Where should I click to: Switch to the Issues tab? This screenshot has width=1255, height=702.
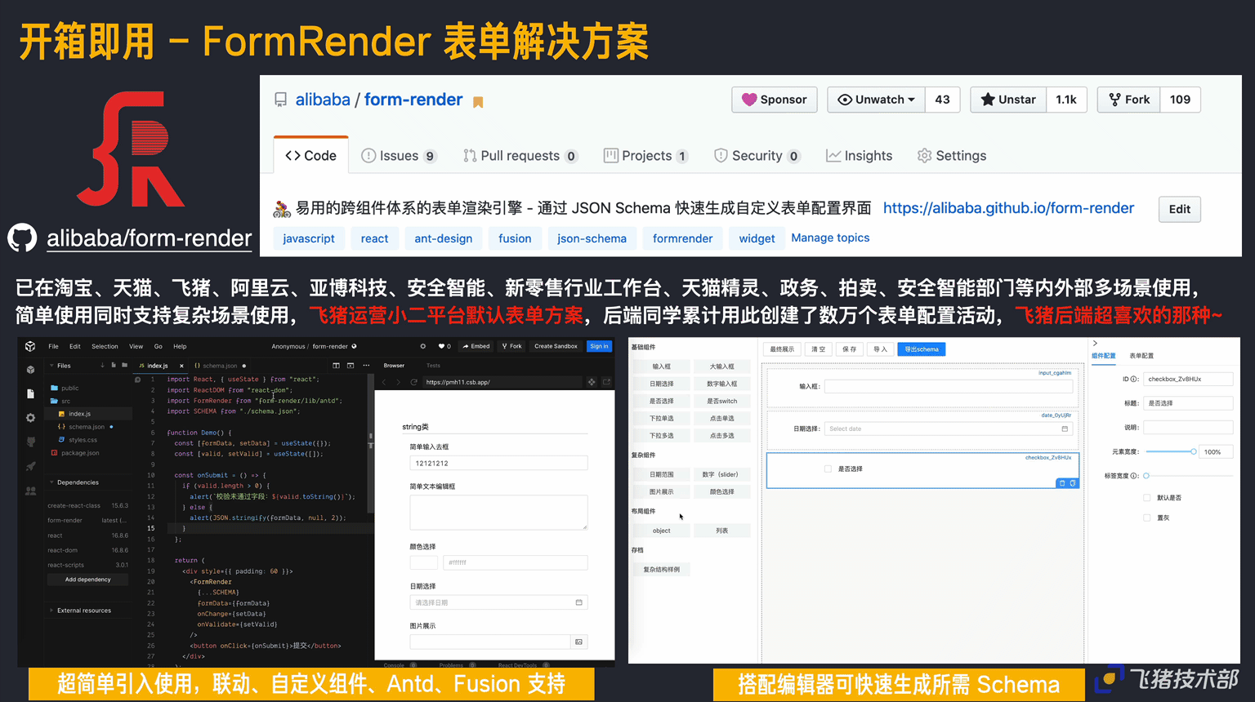(398, 156)
